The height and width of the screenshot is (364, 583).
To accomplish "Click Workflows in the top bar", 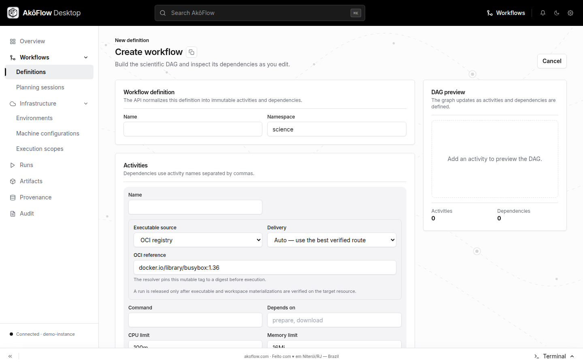I will coord(506,13).
